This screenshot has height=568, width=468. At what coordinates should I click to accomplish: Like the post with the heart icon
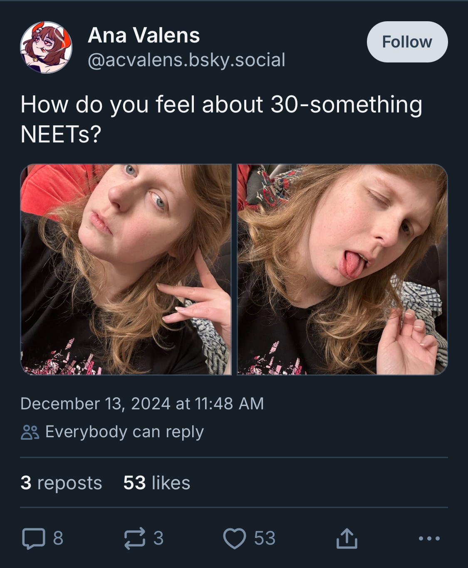coord(235,538)
